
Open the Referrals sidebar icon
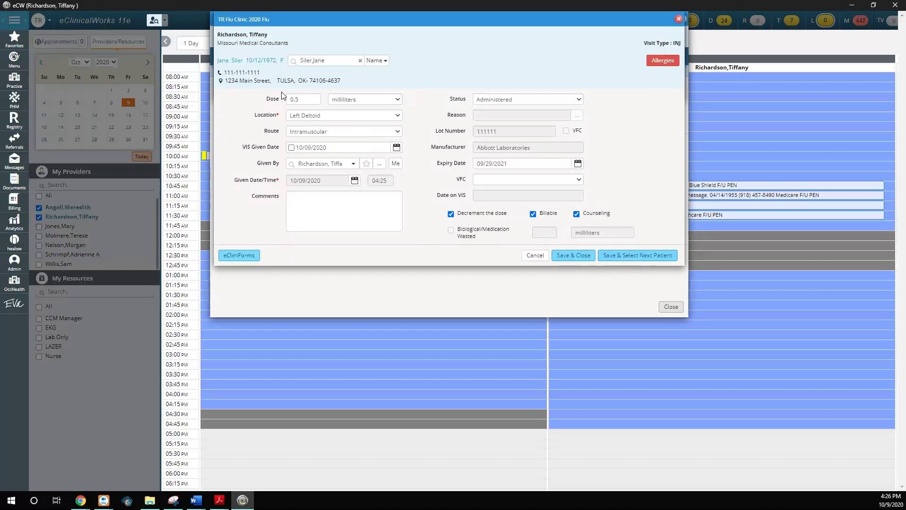point(14,141)
